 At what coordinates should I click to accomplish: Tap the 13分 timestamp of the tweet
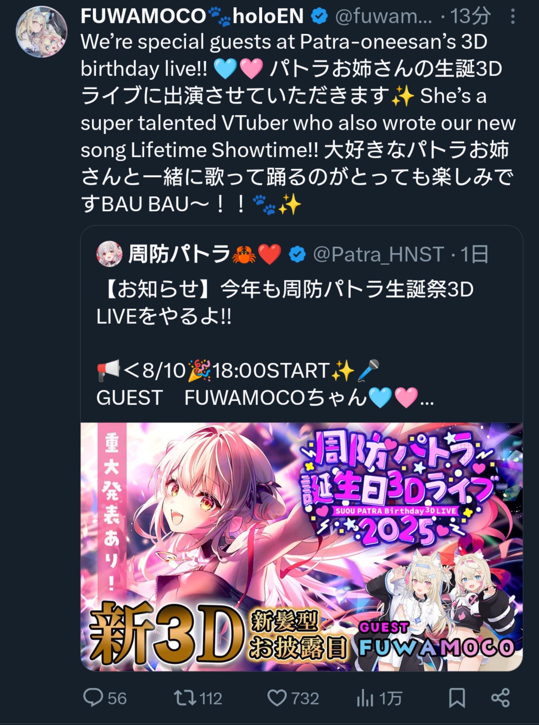[470, 16]
